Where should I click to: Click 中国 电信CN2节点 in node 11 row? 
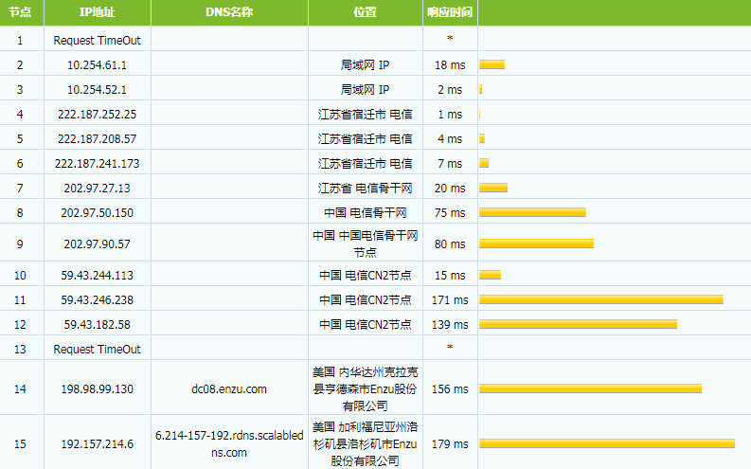click(365, 300)
